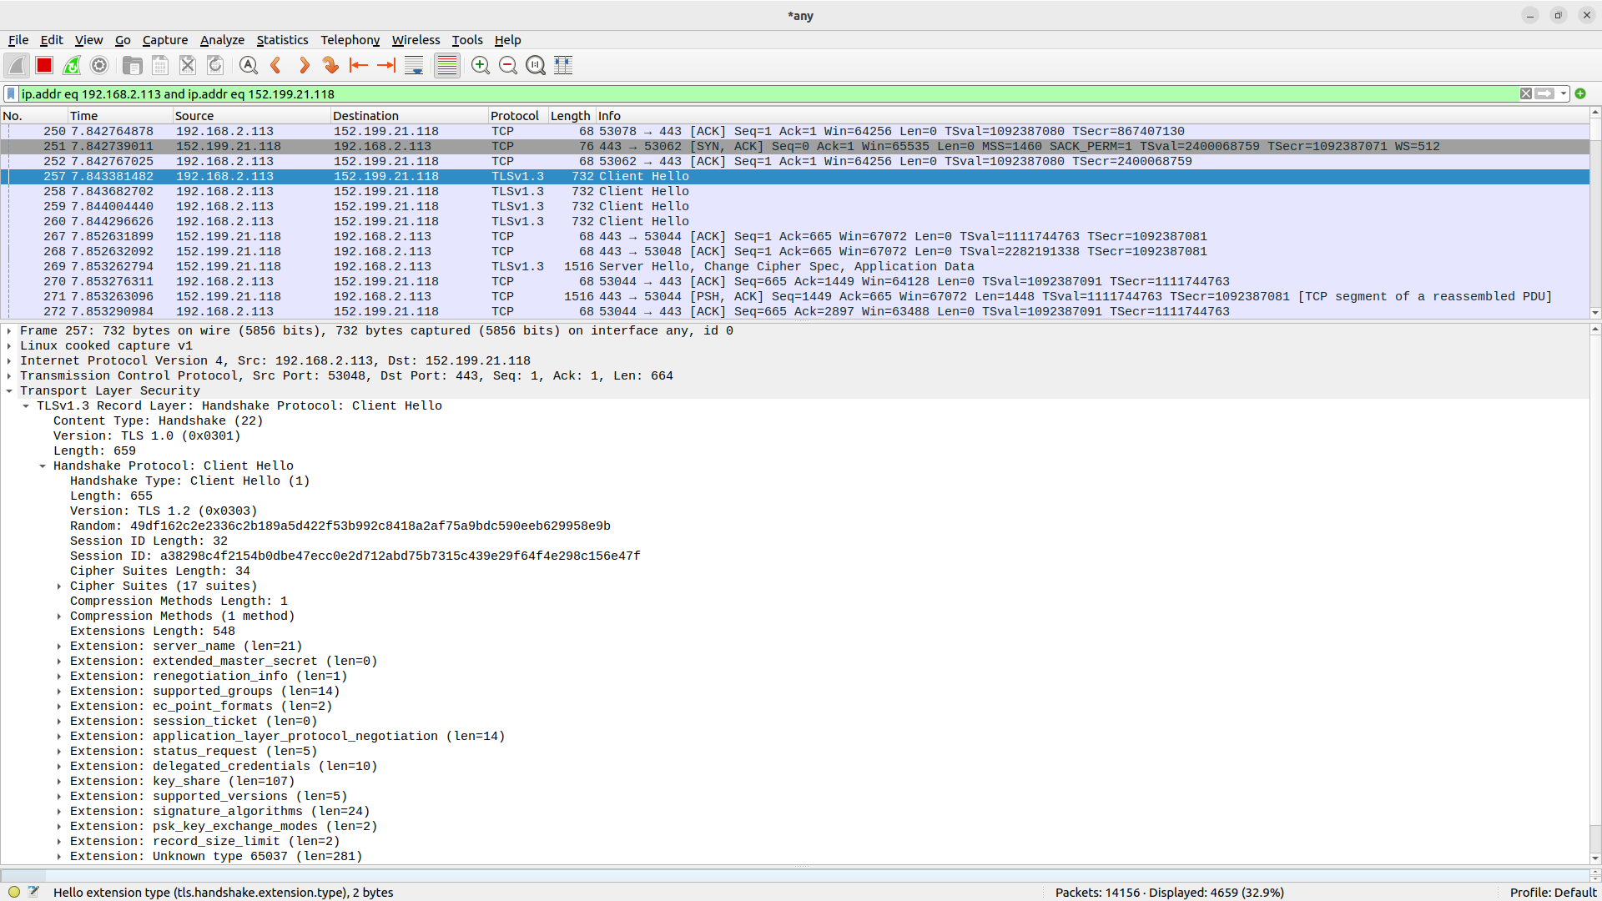Screen dimensions: 1602x901
Task: Click in the display filter field
Action: pos(768,93)
